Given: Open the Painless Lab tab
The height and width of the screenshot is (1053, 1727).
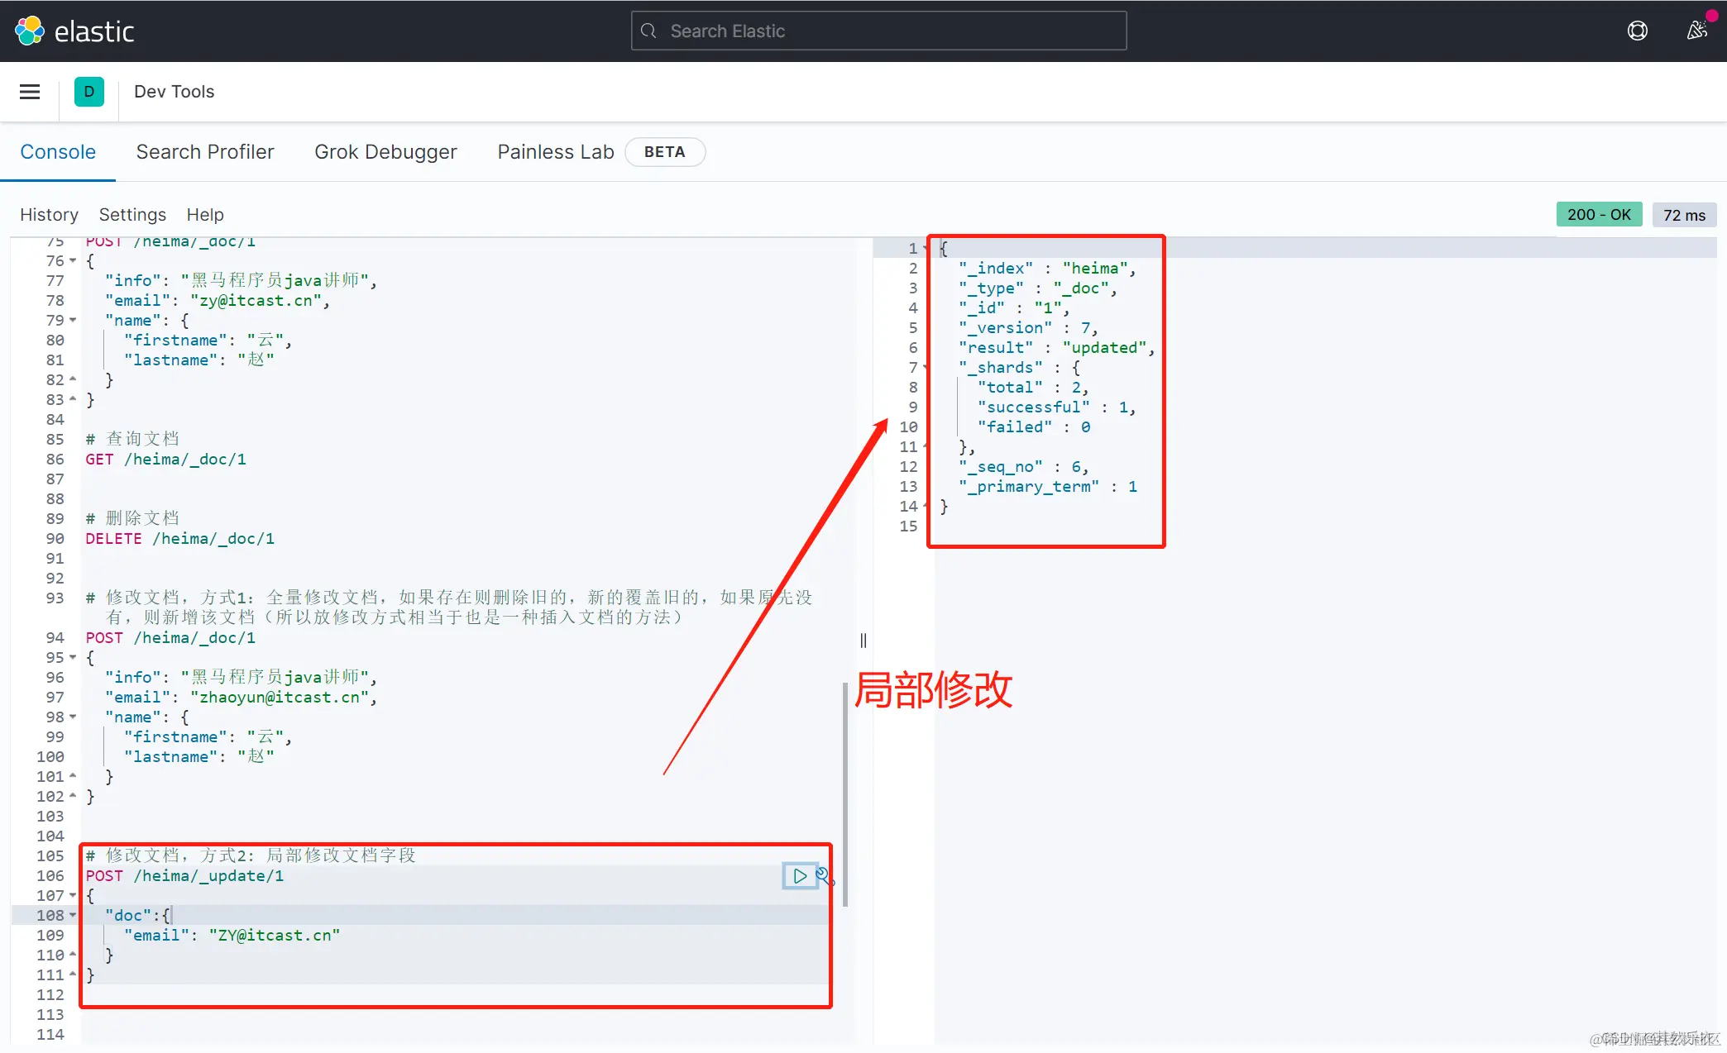Looking at the screenshot, I should (x=555, y=152).
